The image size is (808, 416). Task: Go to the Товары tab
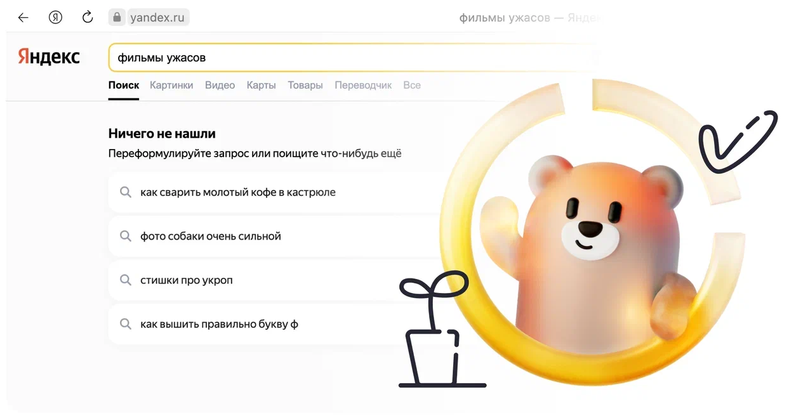[305, 85]
